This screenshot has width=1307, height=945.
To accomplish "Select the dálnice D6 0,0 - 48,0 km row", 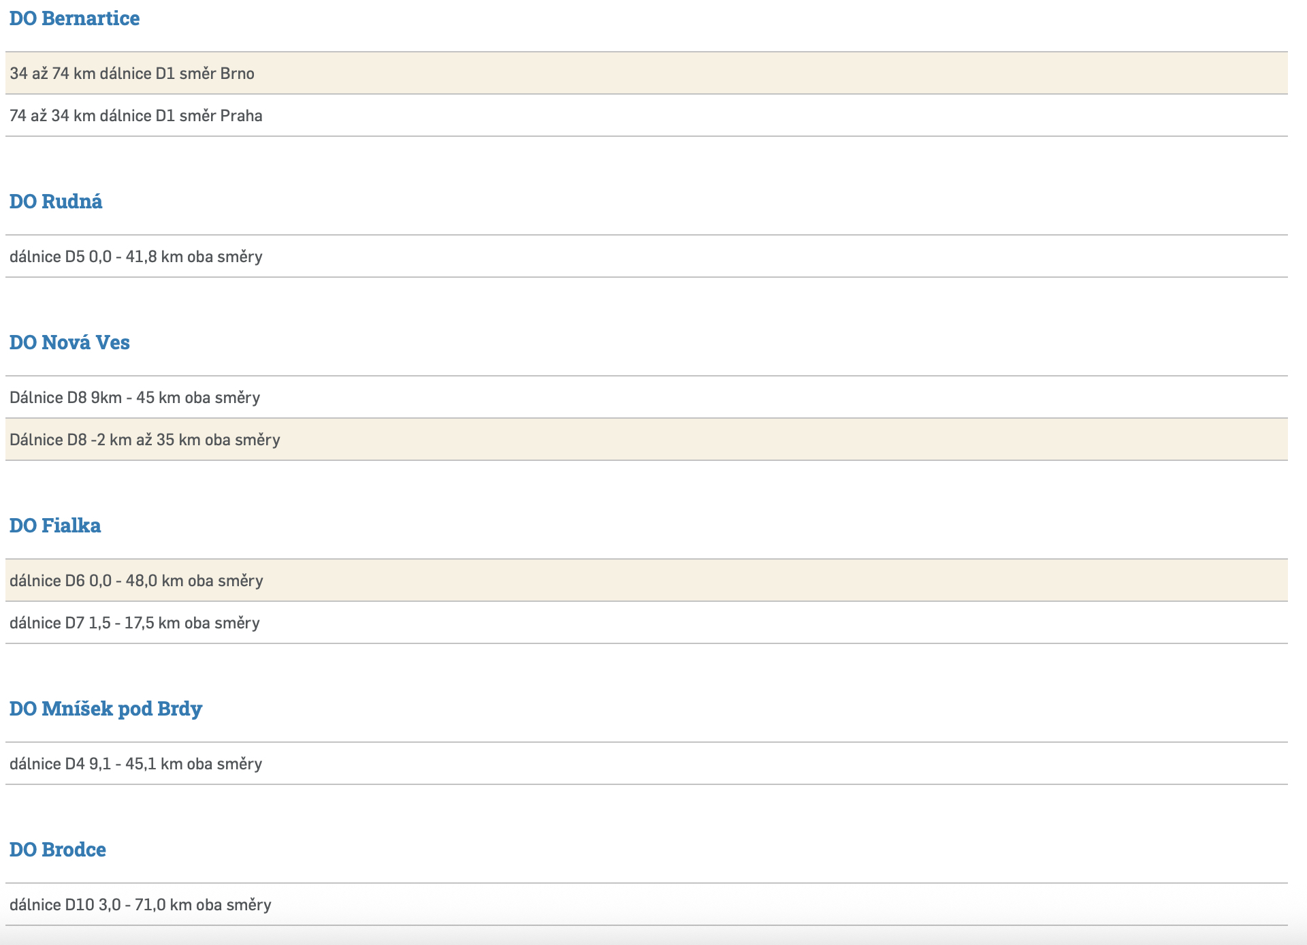I will pos(136,581).
